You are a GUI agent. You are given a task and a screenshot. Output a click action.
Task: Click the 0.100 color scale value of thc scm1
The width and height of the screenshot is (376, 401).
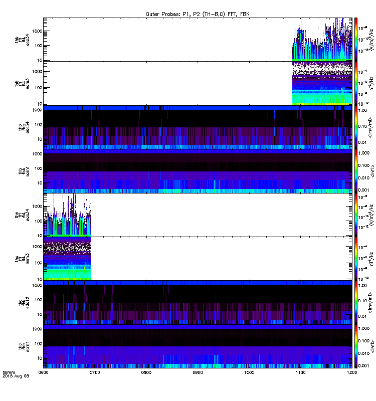tap(364, 341)
